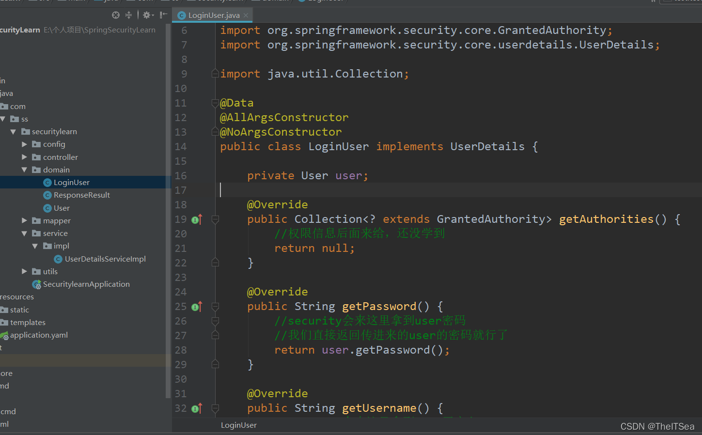Open ResponseResult class from tree
Viewport: 702px width, 435px height.
pyautogui.click(x=82, y=195)
